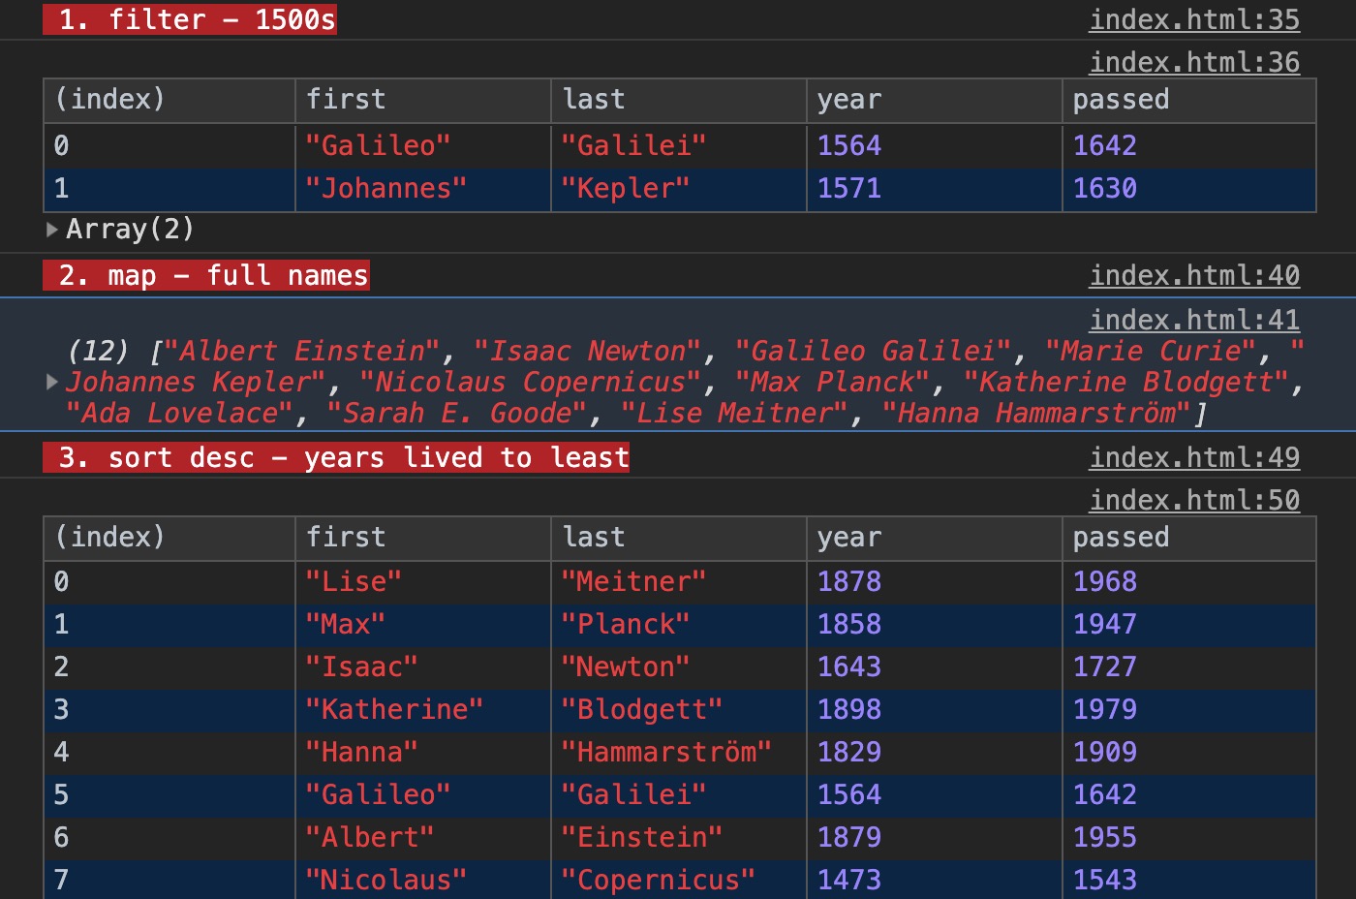Click the (index) header of the first table
This screenshot has height=899, width=1356.
pos(169,100)
